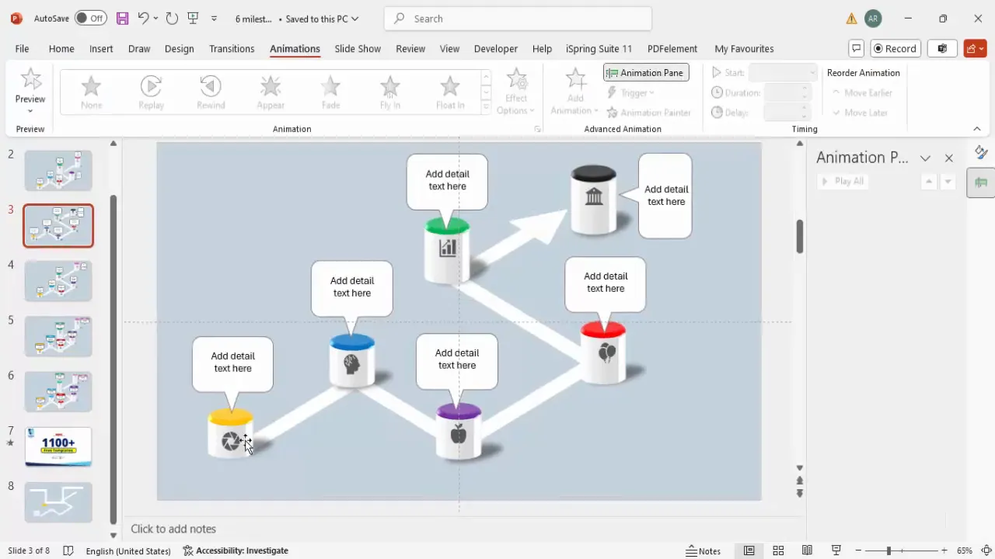Switch to Normal view icon

749,550
